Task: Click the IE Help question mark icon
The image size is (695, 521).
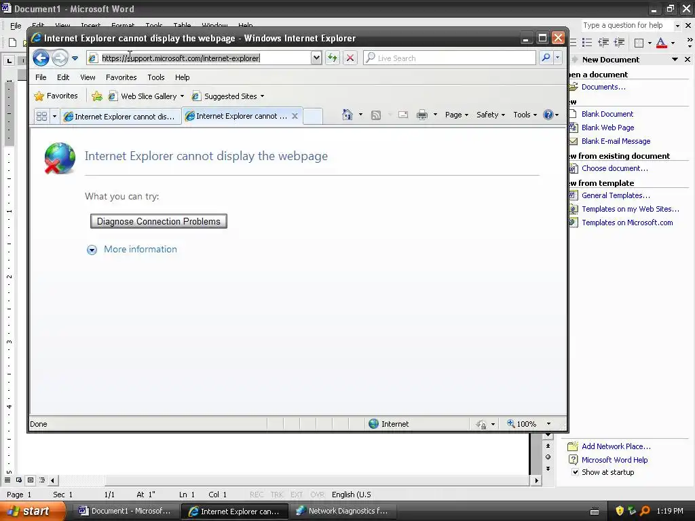Action: coord(548,115)
